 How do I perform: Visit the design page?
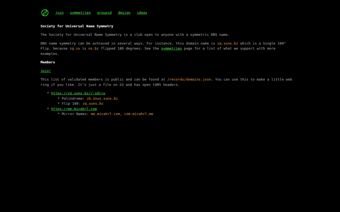[x=124, y=12]
